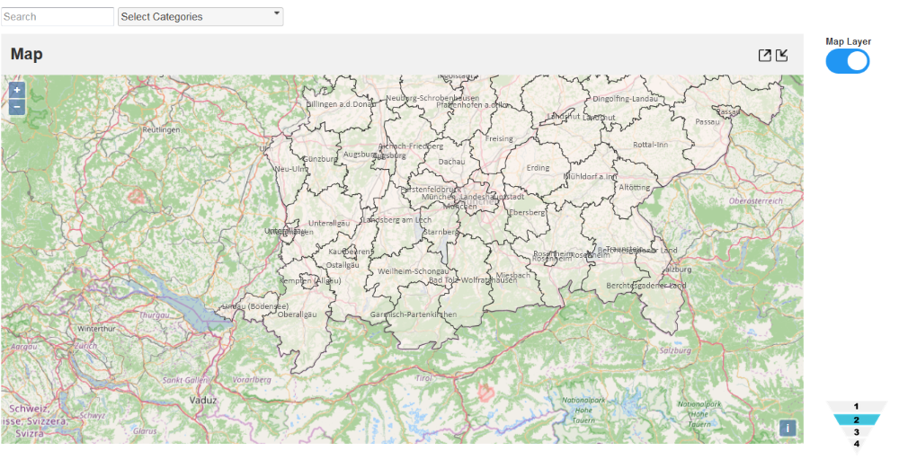The height and width of the screenshot is (460, 899).
Task: Click the Dingolfing-Landau district label
Action: point(625,99)
